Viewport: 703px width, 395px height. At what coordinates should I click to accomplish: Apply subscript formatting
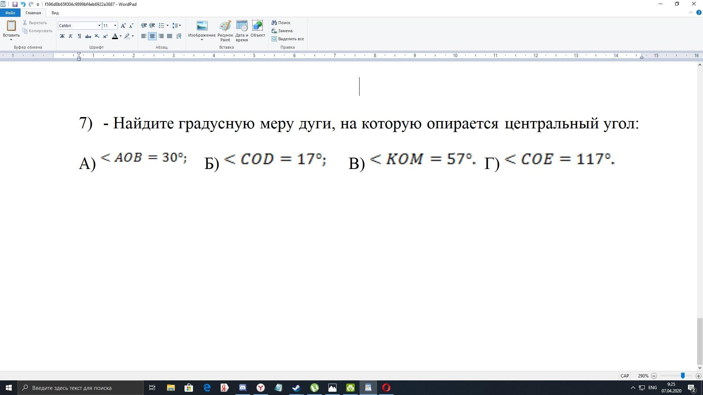click(97, 36)
